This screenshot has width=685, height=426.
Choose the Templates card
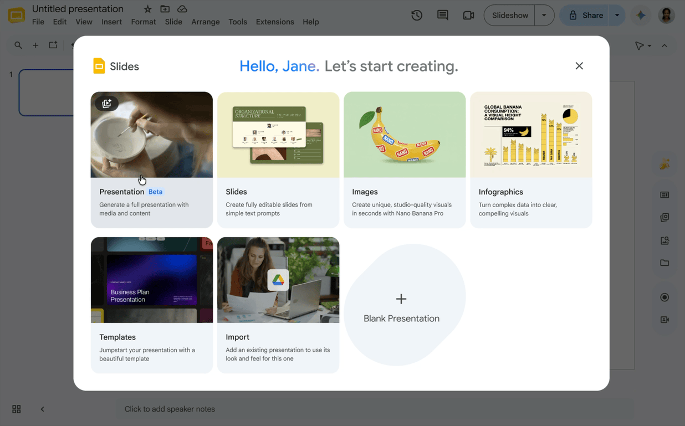[152, 305]
